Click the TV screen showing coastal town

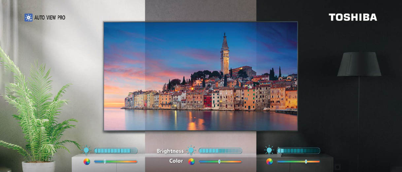click(201, 76)
